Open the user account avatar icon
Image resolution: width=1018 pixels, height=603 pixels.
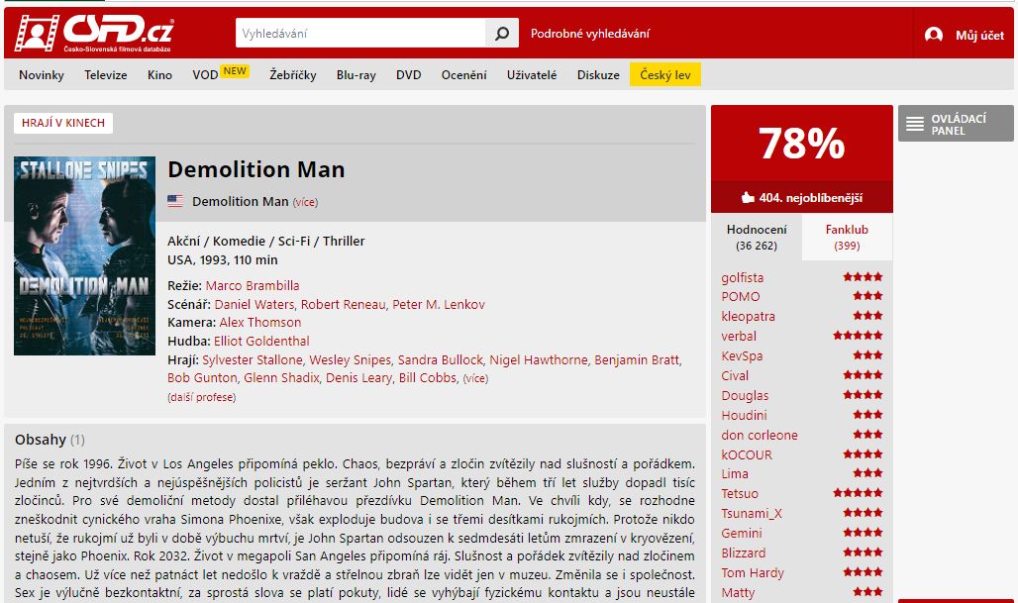click(x=934, y=35)
